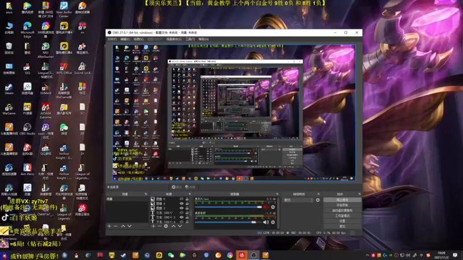Remove the selected scene with the minus button
Image resolution: width=463 pixels, height=260 pixels.
tap(115, 226)
